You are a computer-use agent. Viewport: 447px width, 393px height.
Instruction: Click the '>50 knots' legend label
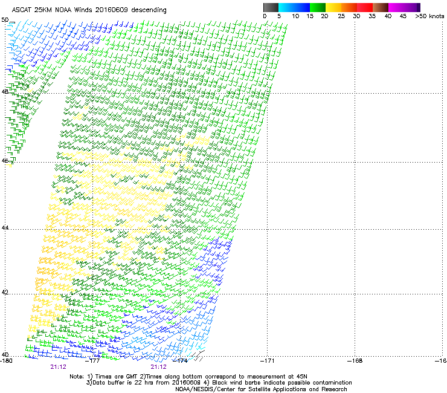[429, 16]
